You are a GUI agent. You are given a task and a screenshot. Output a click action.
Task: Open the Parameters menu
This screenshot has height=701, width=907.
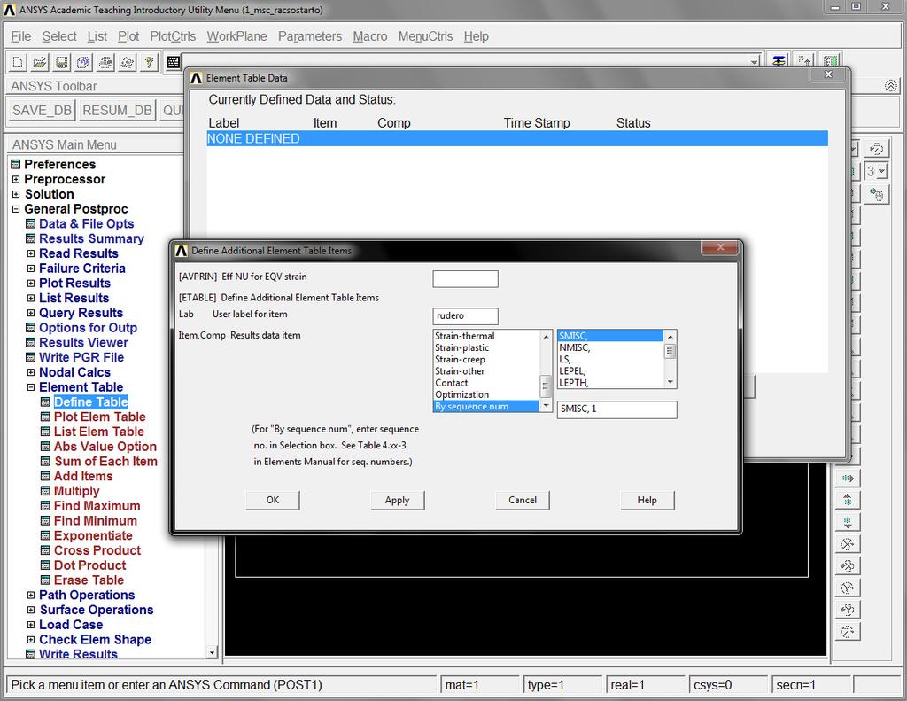tap(310, 36)
